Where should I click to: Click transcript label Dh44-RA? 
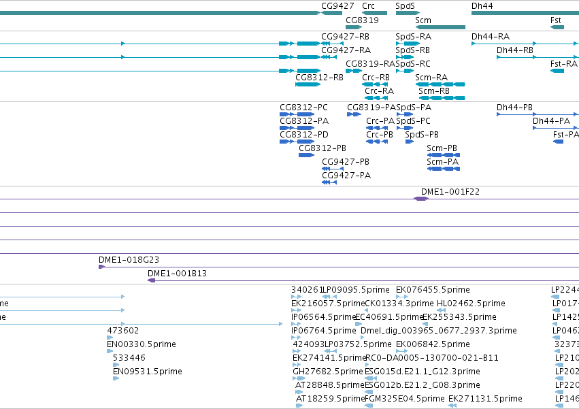tap(491, 37)
